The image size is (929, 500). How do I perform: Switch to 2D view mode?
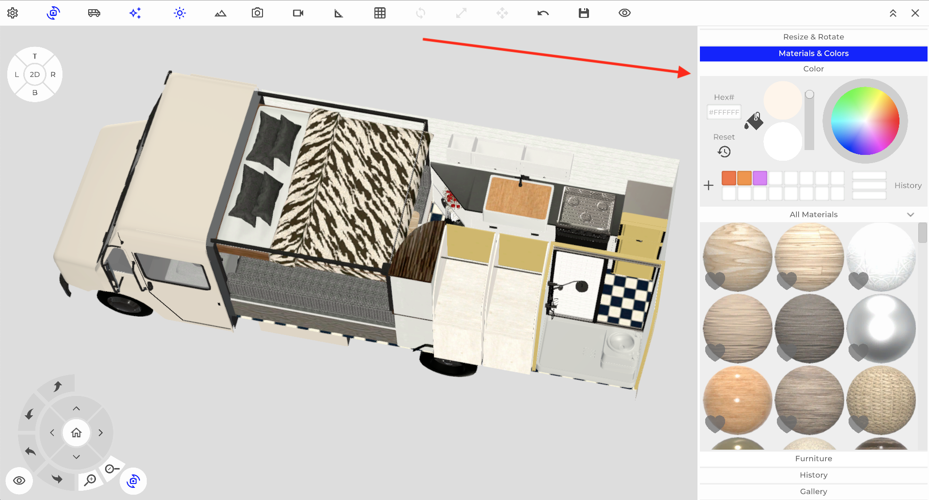pos(35,75)
